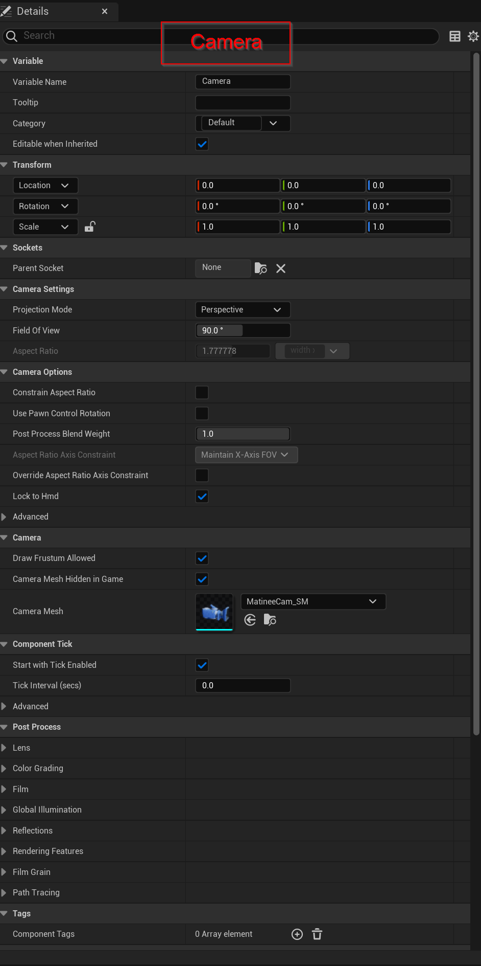481x966 pixels.
Task: Browse to Parent Socket using the folder-search icon
Action: 261,268
